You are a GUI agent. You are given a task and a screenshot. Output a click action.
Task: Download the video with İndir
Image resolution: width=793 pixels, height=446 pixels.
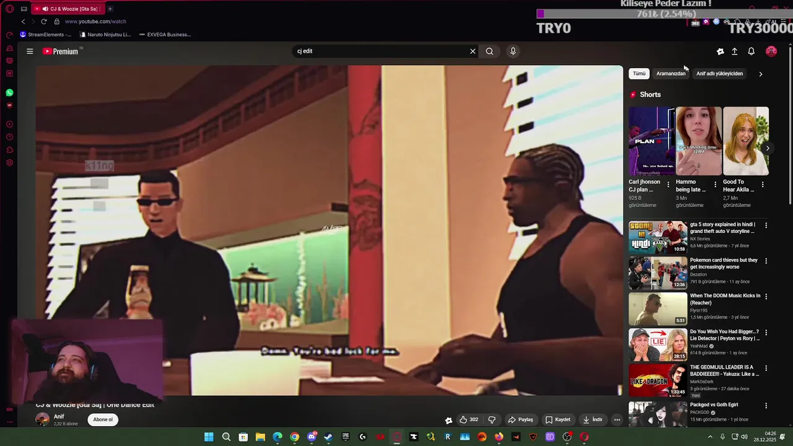pyautogui.click(x=592, y=419)
